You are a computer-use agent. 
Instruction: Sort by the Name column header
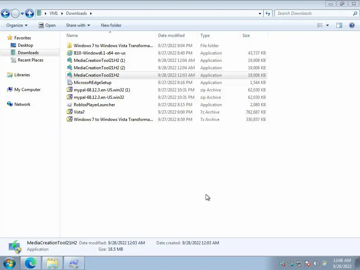tap(110, 36)
